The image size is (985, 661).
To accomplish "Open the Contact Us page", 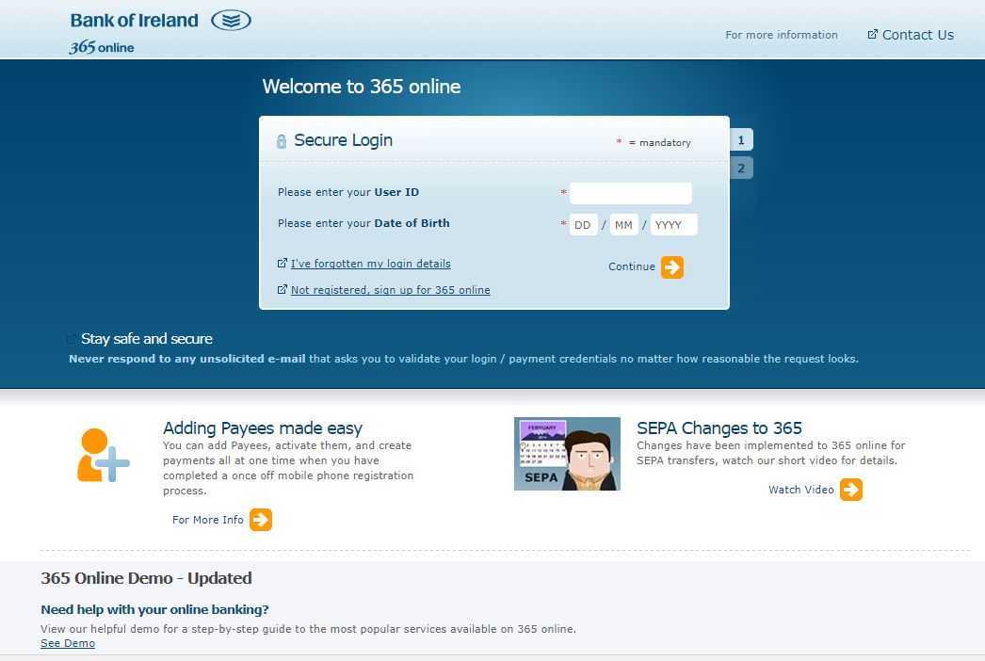I will 917,34.
